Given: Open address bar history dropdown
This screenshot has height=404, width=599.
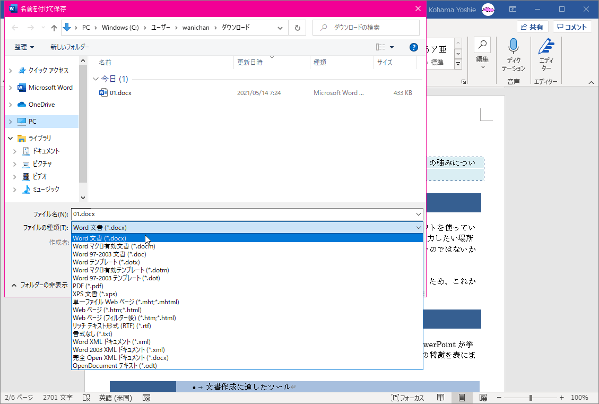Looking at the screenshot, I should 280,28.
